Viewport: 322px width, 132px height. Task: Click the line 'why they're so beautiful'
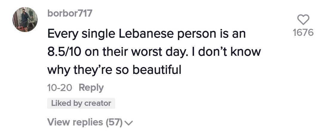[114, 70]
